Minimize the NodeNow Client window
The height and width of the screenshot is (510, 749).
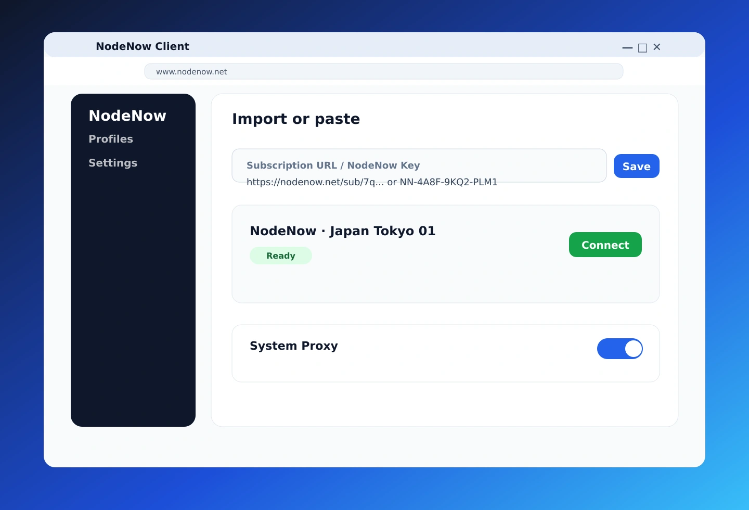click(627, 47)
